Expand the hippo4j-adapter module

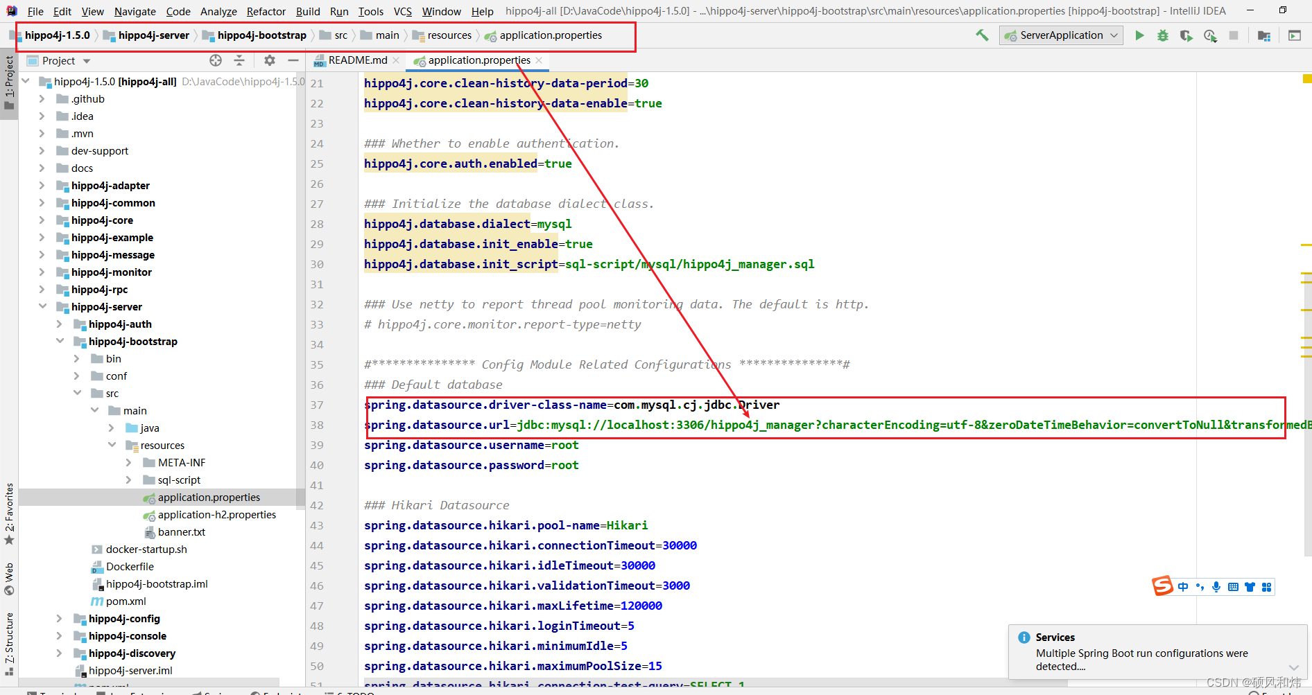tap(42, 185)
